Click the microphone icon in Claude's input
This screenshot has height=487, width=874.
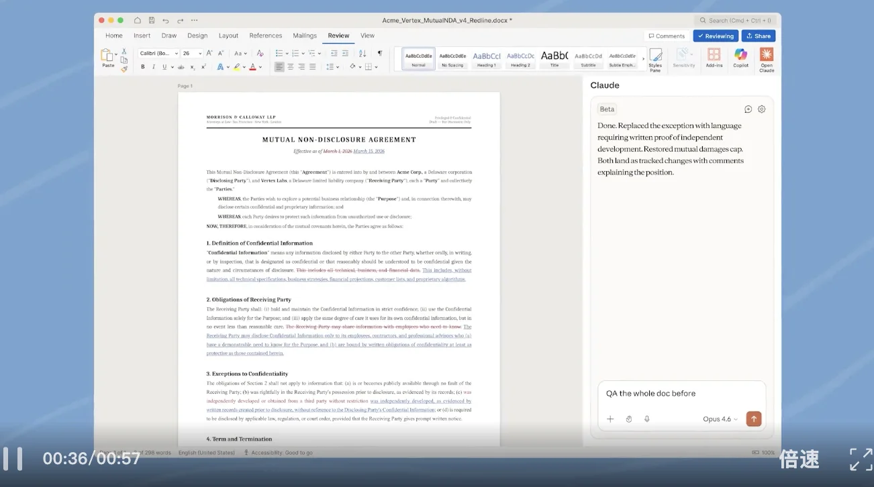[646, 419]
